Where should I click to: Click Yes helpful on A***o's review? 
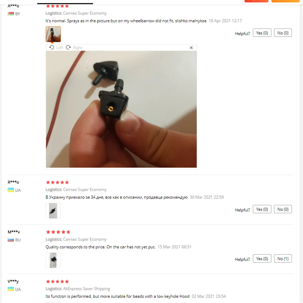262,33
